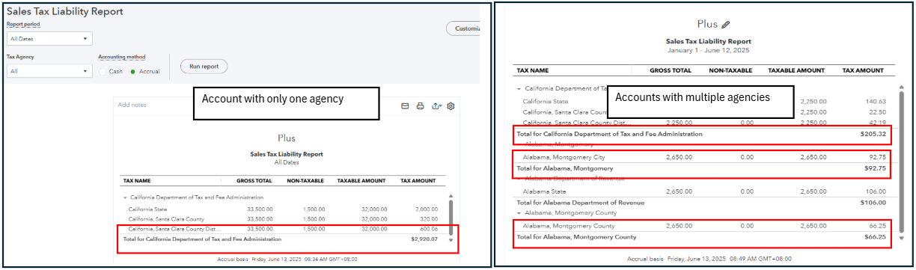Collapse California Department group in multi-agency report
Screen dimensions: 916x270
[518, 88]
